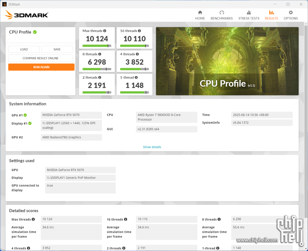Click the 10 124 value in Detailed scores
Viewport: 308px width, 251px height.
click(71, 219)
